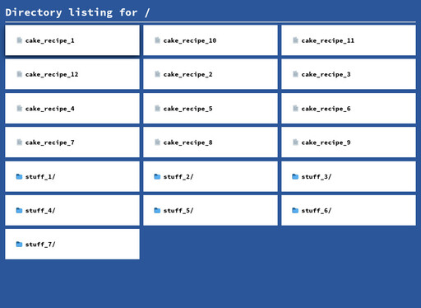The image size is (421, 308).
Task: Click the folder icon next to stuff_7/
Action: (19, 245)
